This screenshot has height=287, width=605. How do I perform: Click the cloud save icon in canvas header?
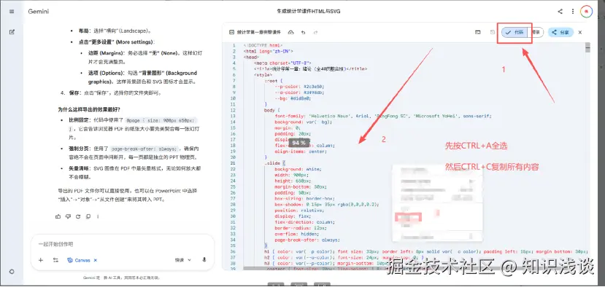291,32
